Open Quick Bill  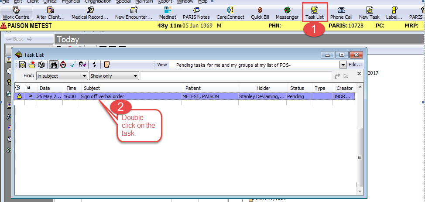(x=260, y=13)
